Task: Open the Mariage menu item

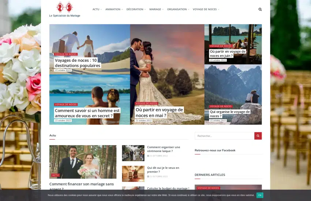Action: click(x=156, y=10)
